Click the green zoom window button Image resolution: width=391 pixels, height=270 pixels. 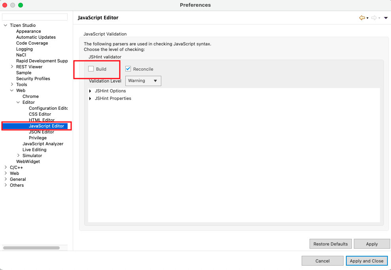[x=21, y=5]
